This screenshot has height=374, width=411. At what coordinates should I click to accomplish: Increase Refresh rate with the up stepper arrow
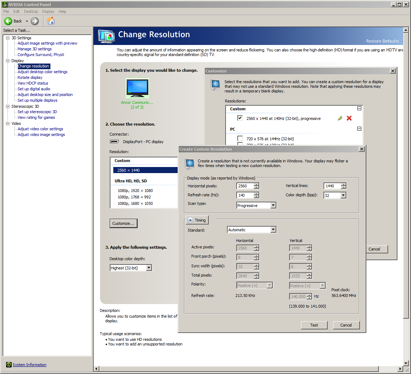(x=256, y=194)
